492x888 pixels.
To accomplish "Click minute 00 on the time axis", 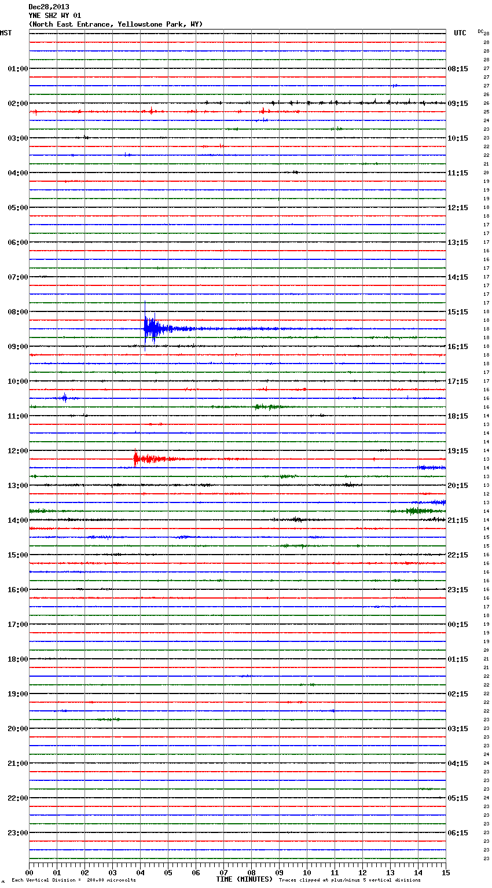I will [x=29, y=872].
